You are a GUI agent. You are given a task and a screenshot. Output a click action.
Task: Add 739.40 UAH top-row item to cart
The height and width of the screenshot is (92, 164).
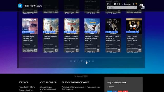pyautogui.click(x=119, y=11)
